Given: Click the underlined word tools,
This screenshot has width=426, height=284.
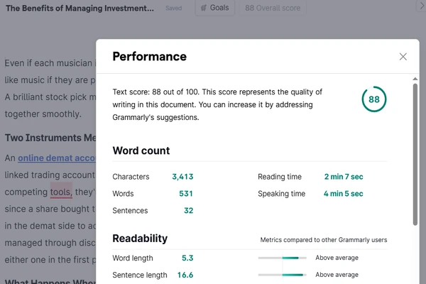Looking at the screenshot, I should (61, 192).
